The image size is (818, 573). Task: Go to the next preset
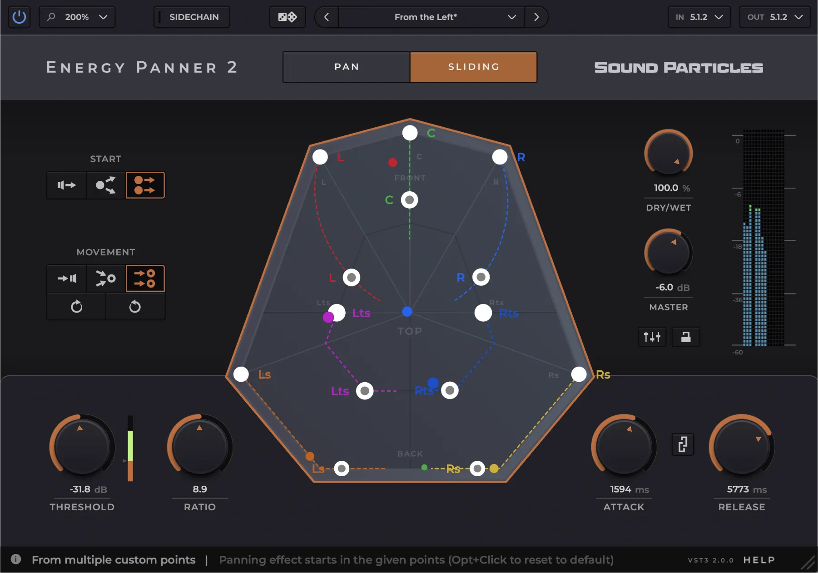coord(536,17)
